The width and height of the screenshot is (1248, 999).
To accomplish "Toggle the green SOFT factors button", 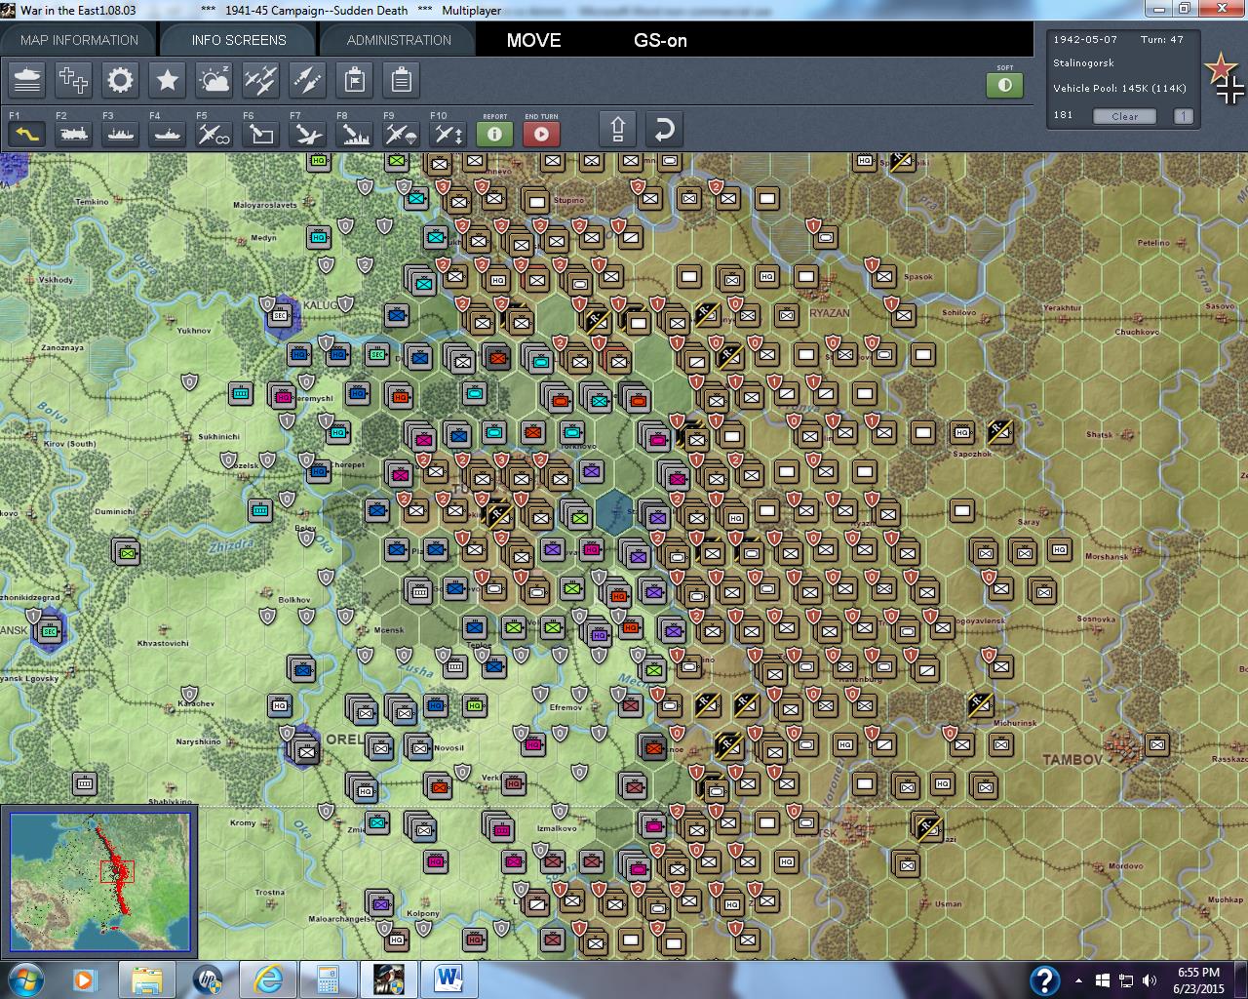I will (1004, 85).
